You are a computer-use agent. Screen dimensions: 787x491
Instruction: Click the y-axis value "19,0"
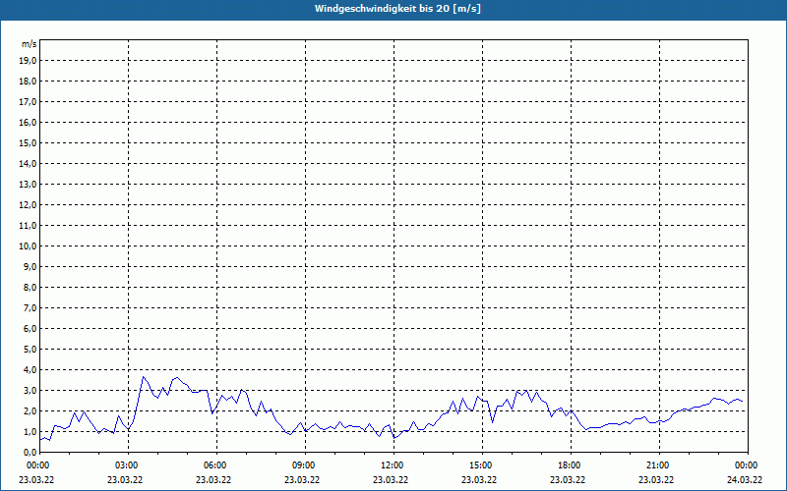click(x=30, y=61)
